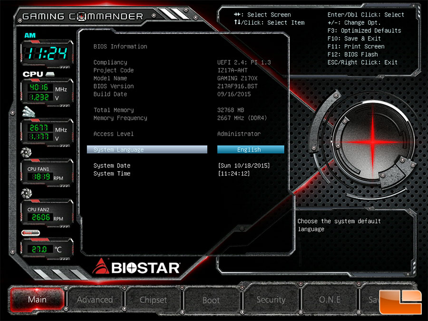The image size is (428, 321).
Task: Click the CPU FAN2 fan icon
Action: [x=27, y=193]
